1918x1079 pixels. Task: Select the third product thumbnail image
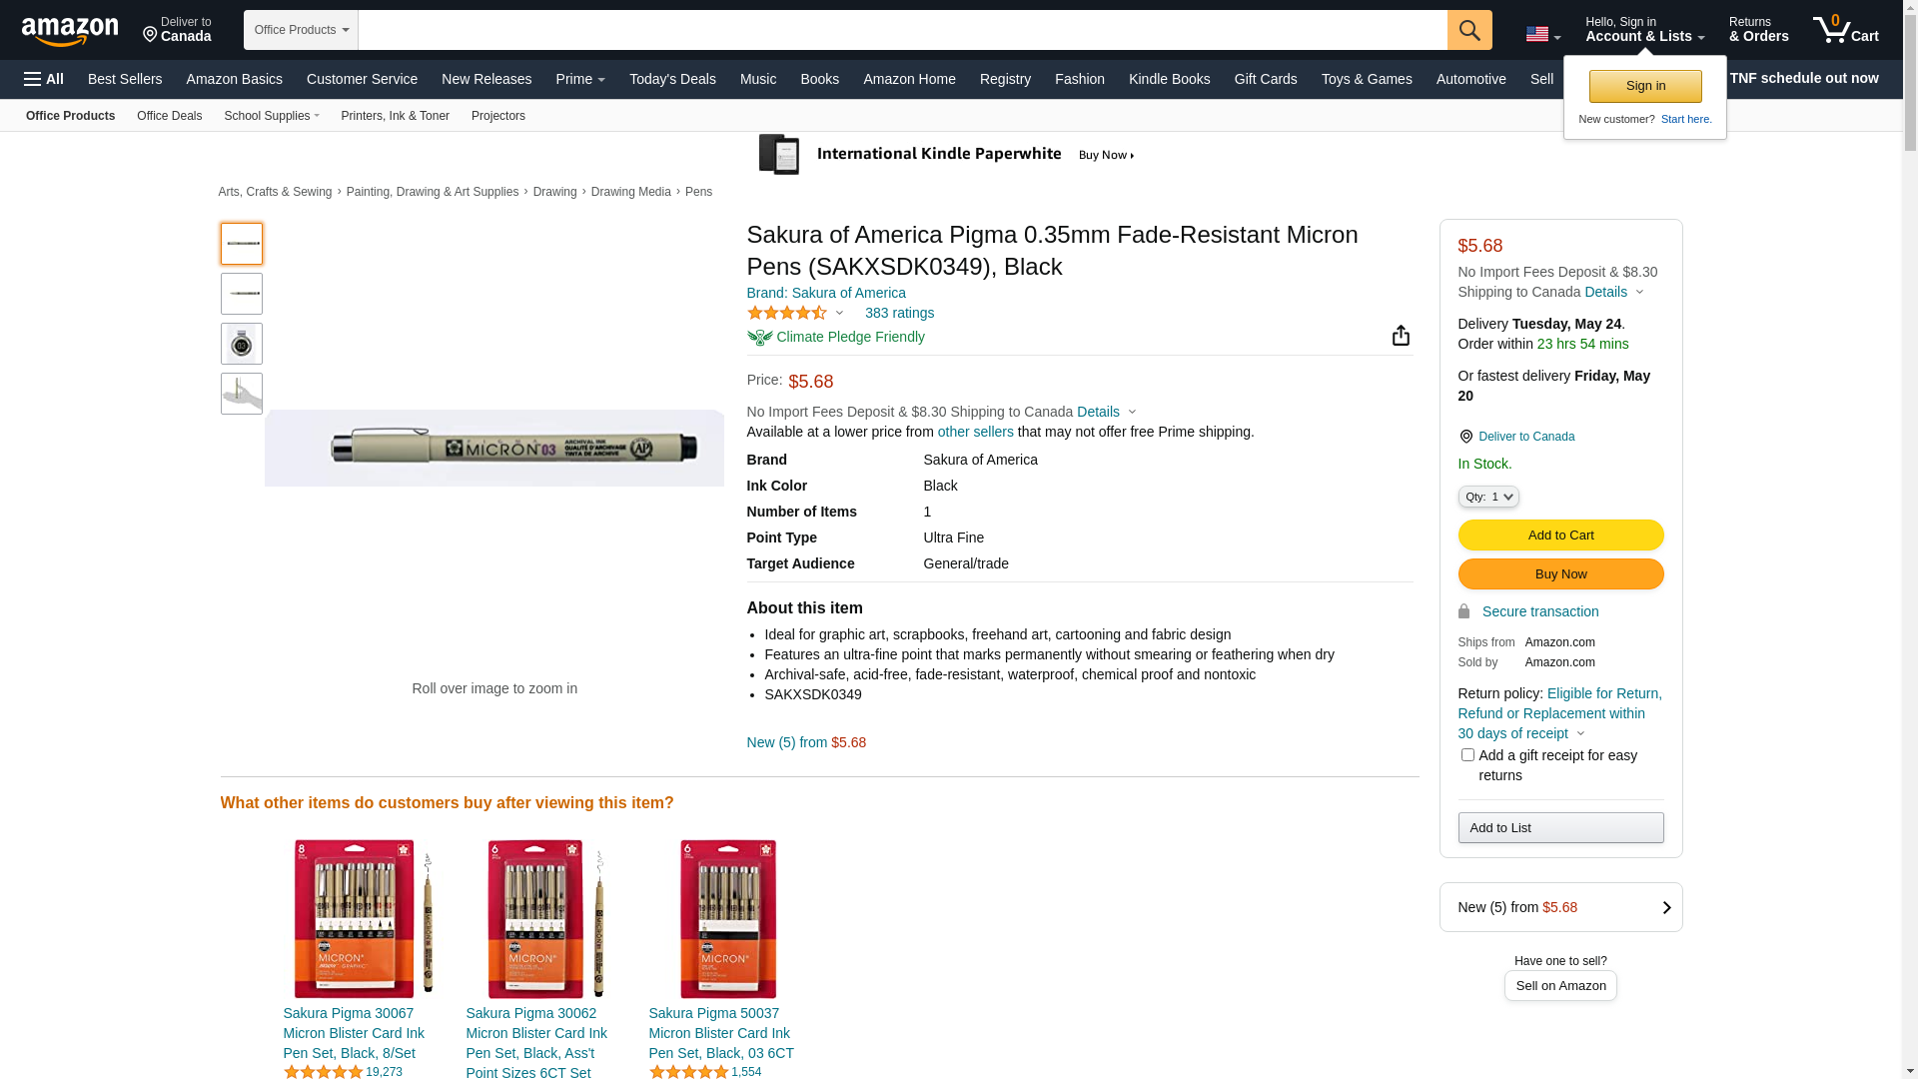pos(242,344)
